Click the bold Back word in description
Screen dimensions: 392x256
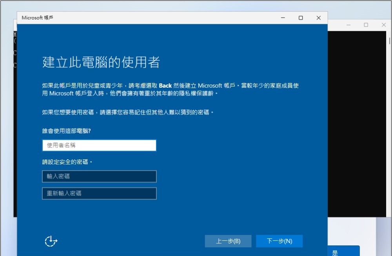click(x=165, y=86)
